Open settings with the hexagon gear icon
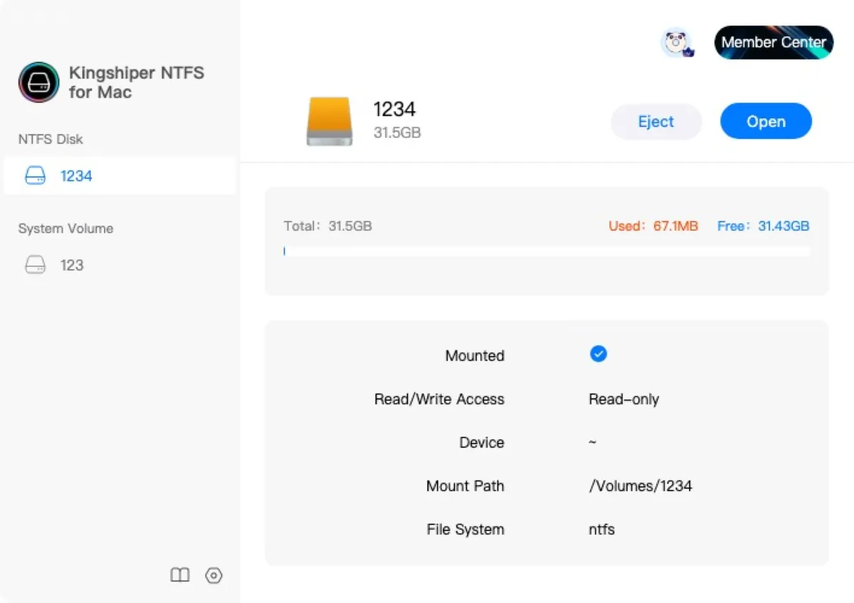The width and height of the screenshot is (854, 603). coord(213,575)
